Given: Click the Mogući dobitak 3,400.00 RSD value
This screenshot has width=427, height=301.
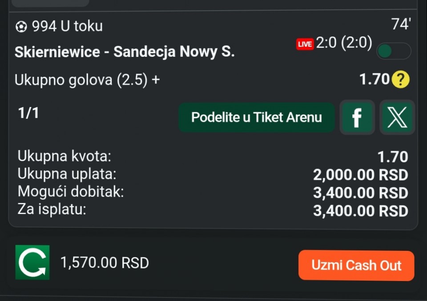Looking at the screenshot, I should 360,193.
